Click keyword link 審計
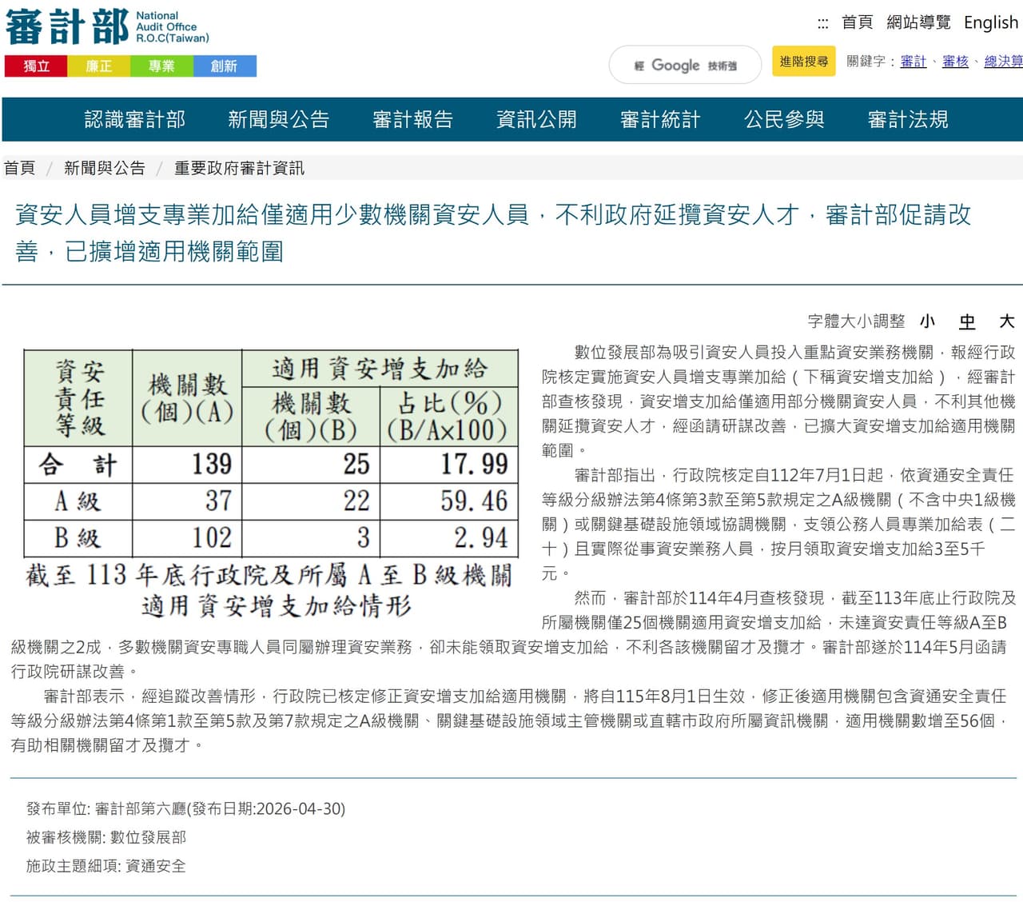The width and height of the screenshot is (1023, 902). (914, 62)
